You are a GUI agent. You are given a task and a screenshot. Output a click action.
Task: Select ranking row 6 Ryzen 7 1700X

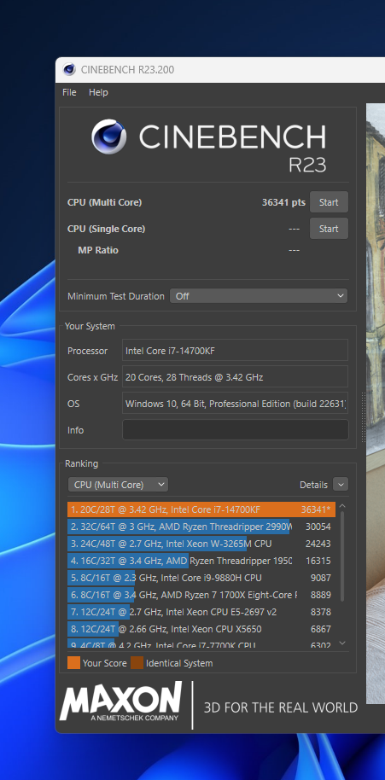click(201, 595)
